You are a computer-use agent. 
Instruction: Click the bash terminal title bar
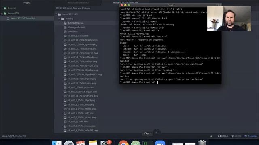click(170, 5)
